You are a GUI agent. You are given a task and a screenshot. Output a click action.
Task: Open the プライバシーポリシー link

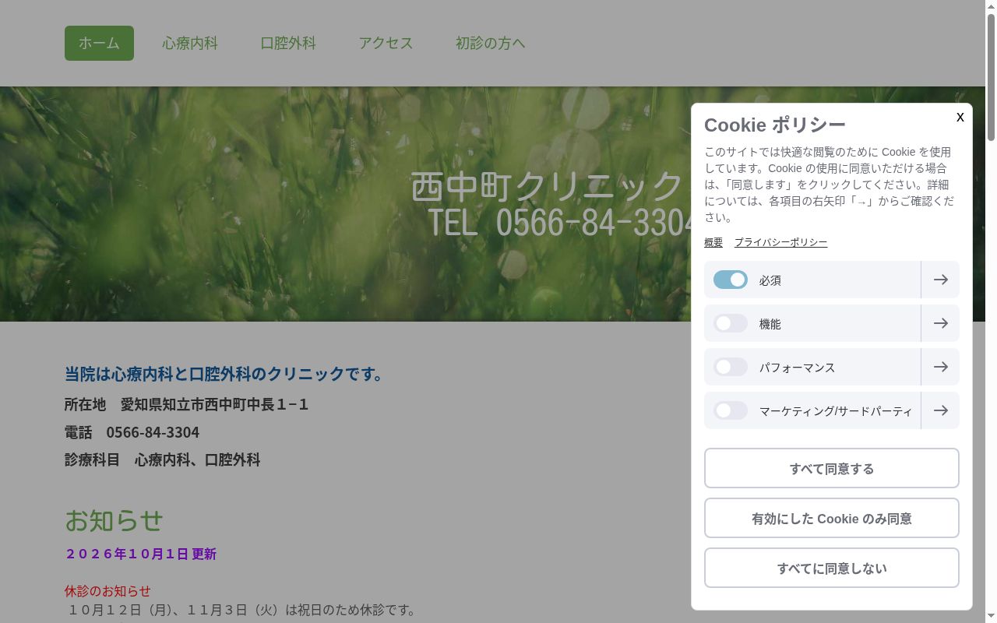780,242
